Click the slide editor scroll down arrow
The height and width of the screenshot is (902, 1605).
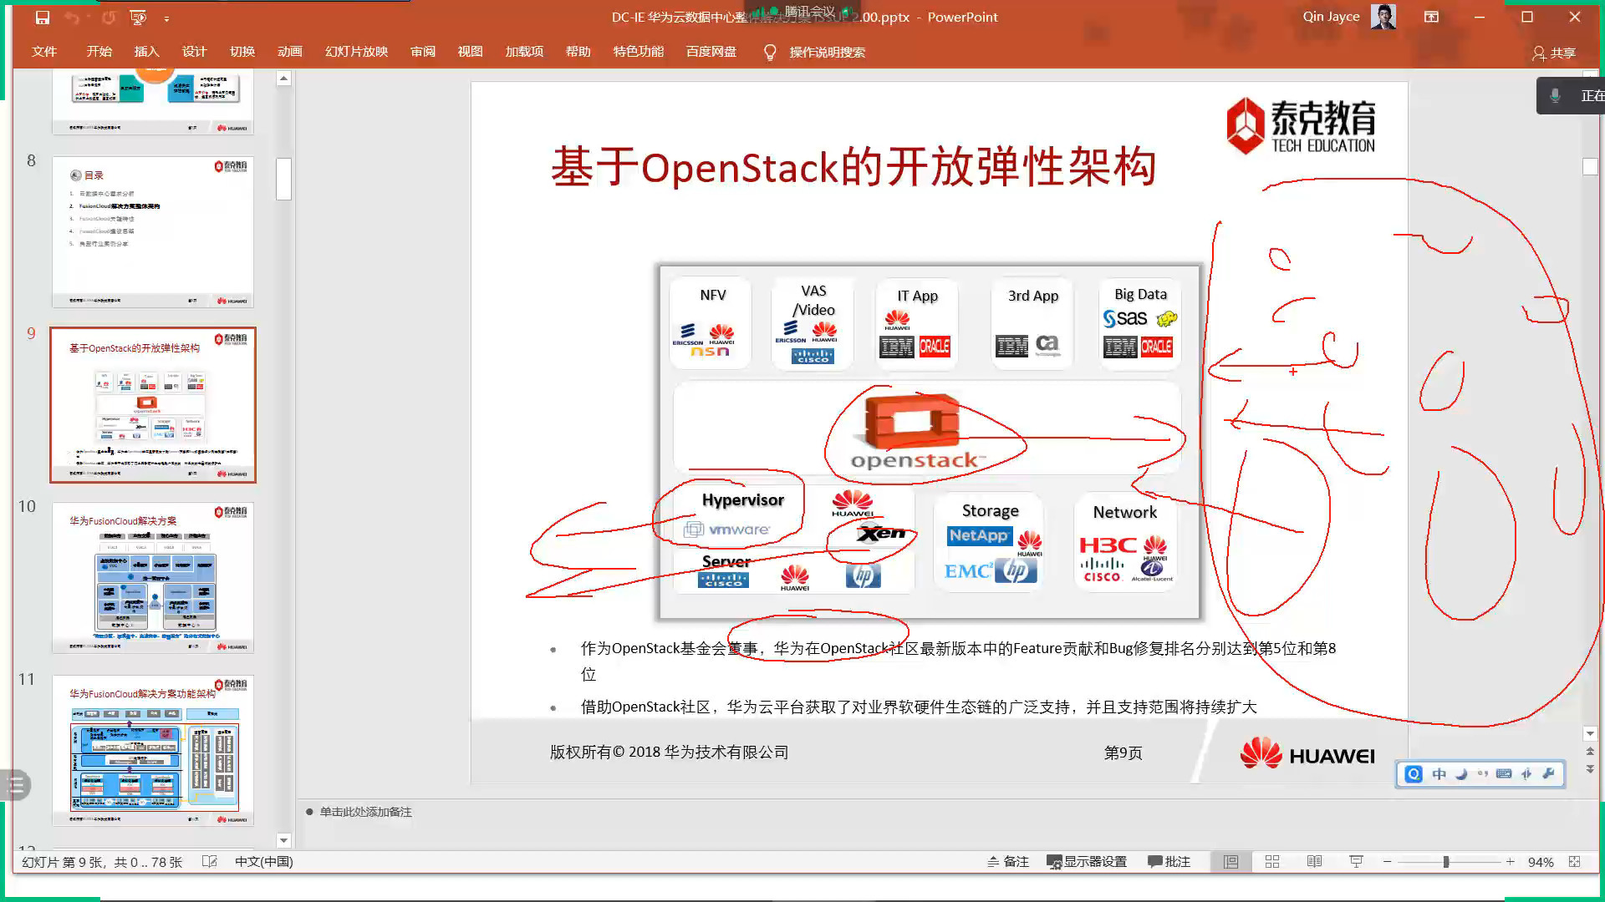[x=1590, y=733]
